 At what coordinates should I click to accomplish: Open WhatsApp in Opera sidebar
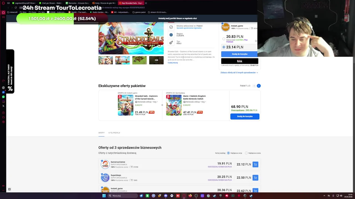click(x=3, y=97)
